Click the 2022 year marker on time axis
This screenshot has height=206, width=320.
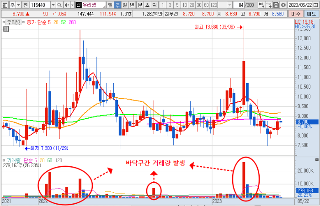43,201
